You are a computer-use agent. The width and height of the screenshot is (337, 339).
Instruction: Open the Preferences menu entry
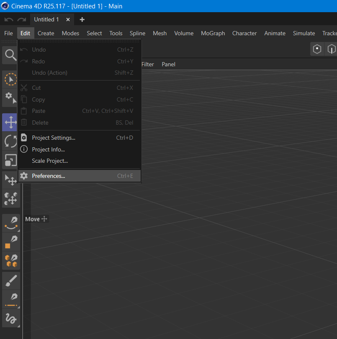(49, 176)
